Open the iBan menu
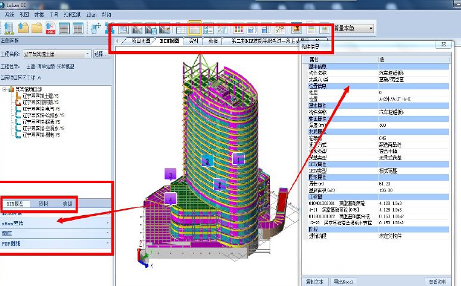Screen dimensions: 461x286 click(x=91, y=14)
